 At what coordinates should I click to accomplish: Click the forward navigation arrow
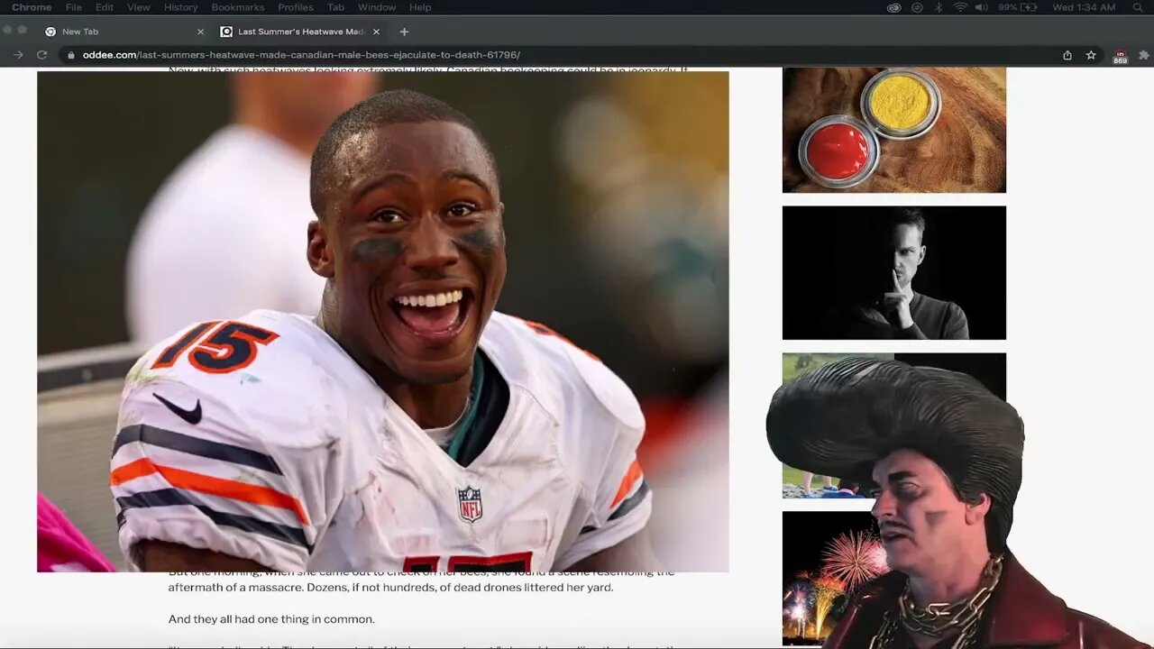point(18,55)
